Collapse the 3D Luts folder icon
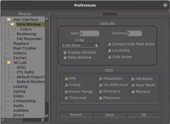 (9, 63)
